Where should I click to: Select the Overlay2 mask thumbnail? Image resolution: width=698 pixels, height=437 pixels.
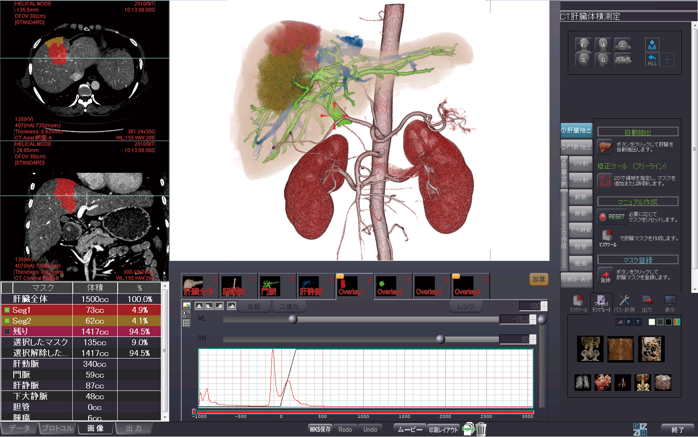tap(390, 286)
